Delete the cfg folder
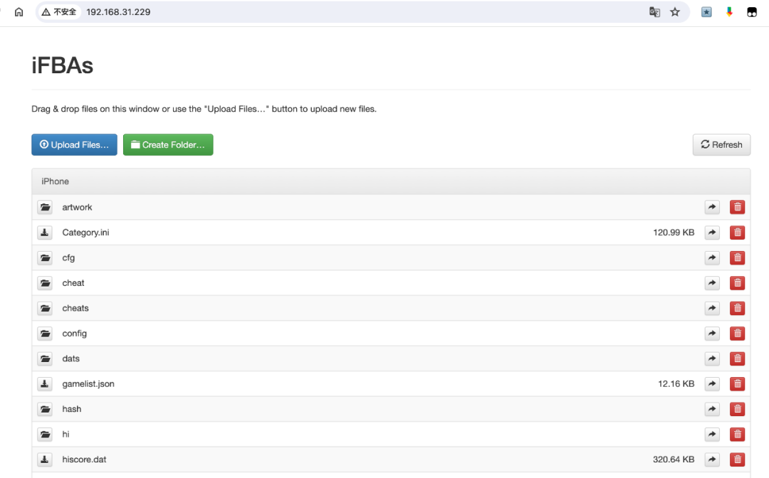The image size is (769, 478). (737, 257)
